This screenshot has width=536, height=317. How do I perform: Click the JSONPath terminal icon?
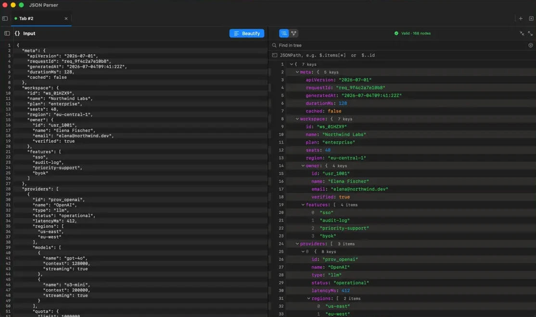(274, 55)
